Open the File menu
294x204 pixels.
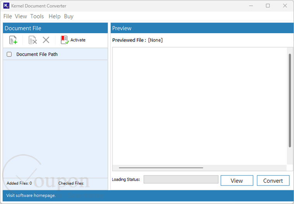7,16
